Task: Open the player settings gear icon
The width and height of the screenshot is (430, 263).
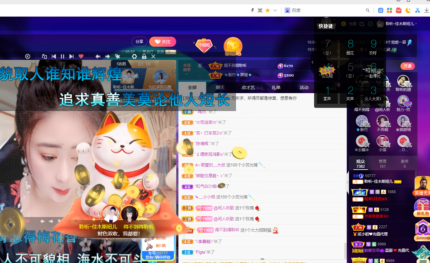Action: [x=134, y=56]
